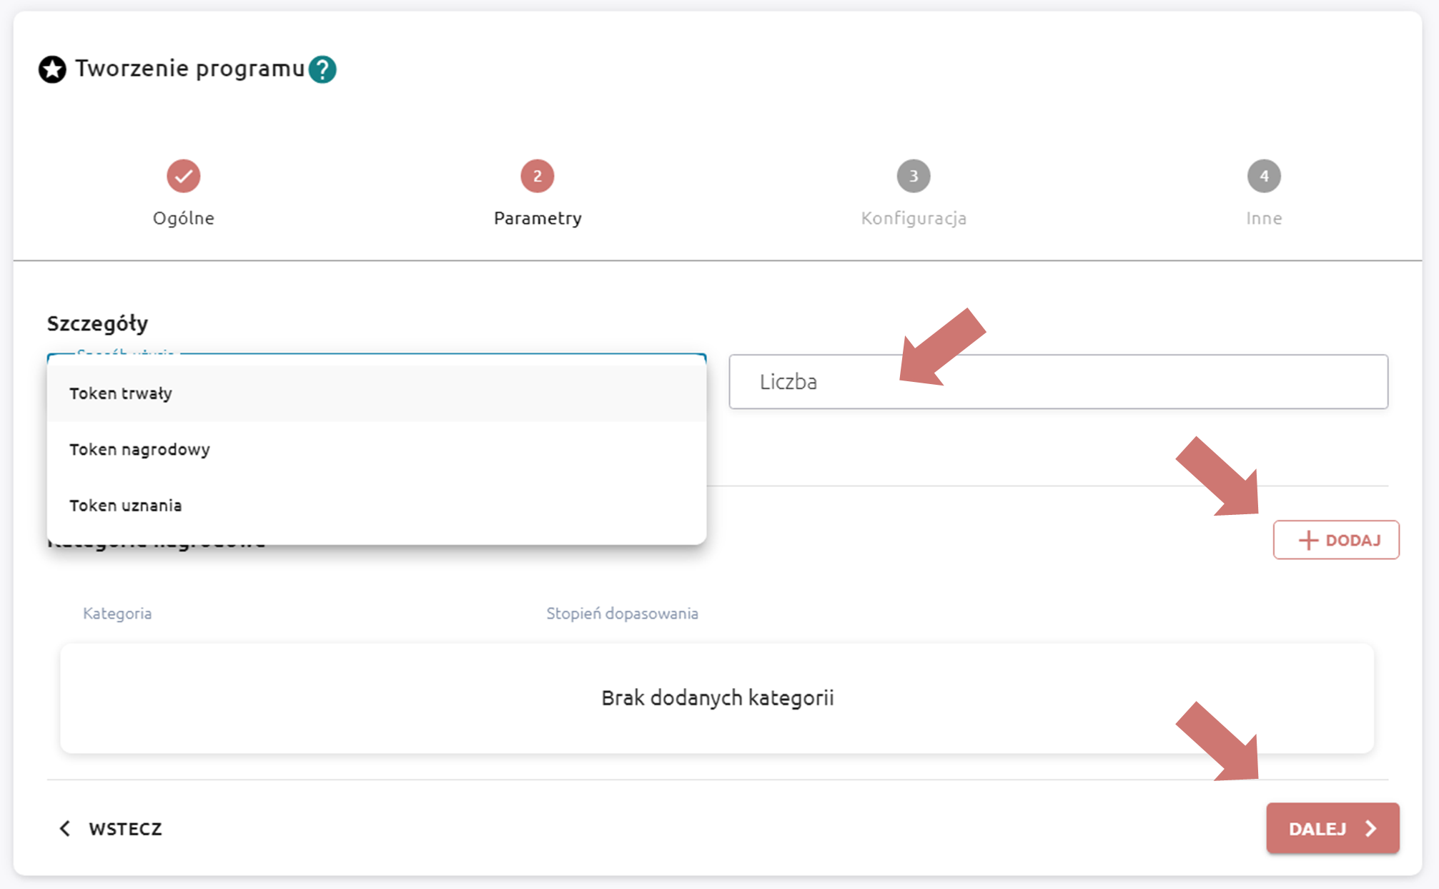1439x889 pixels.
Task: Click the right chevron on Dalej button
Action: (1370, 828)
